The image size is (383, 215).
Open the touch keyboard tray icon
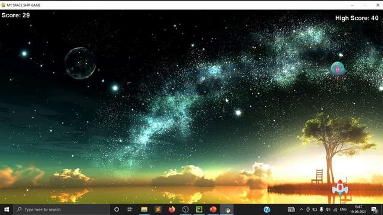(x=291, y=210)
